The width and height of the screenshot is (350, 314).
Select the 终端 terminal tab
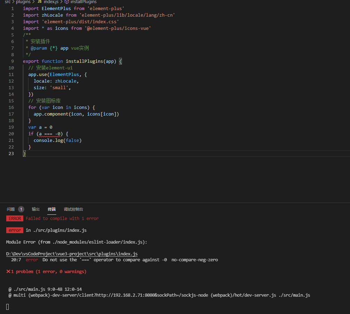(x=51, y=209)
